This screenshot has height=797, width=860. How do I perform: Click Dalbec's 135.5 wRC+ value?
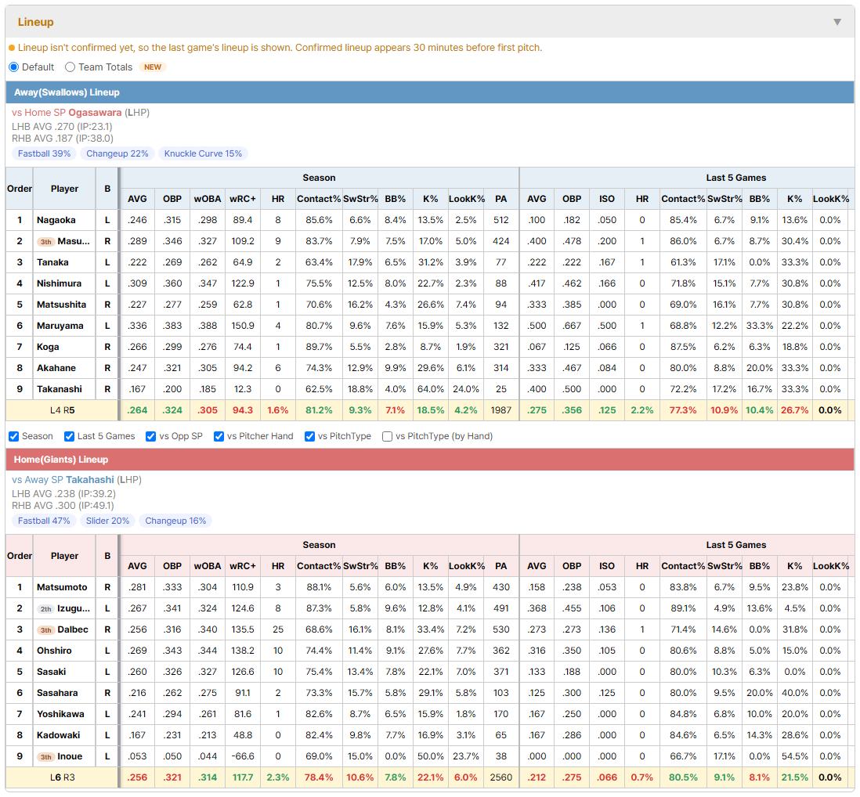coord(243,629)
